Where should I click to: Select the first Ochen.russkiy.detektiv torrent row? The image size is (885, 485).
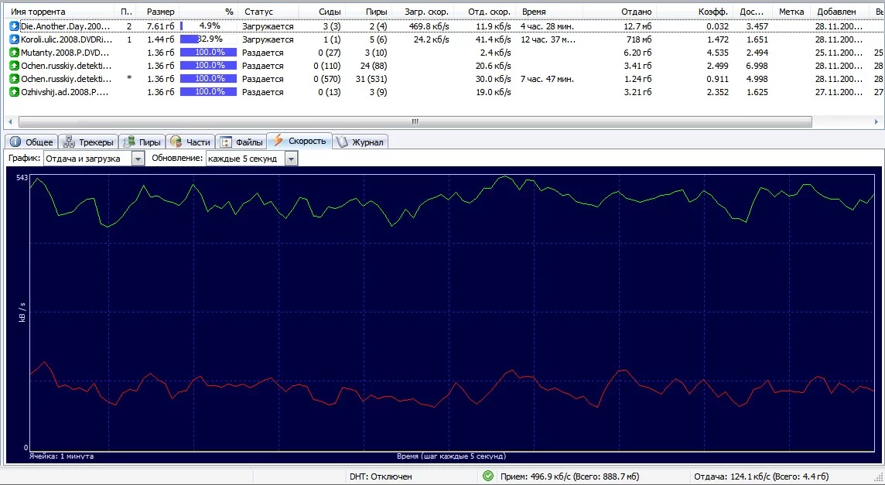coord(67,66)
